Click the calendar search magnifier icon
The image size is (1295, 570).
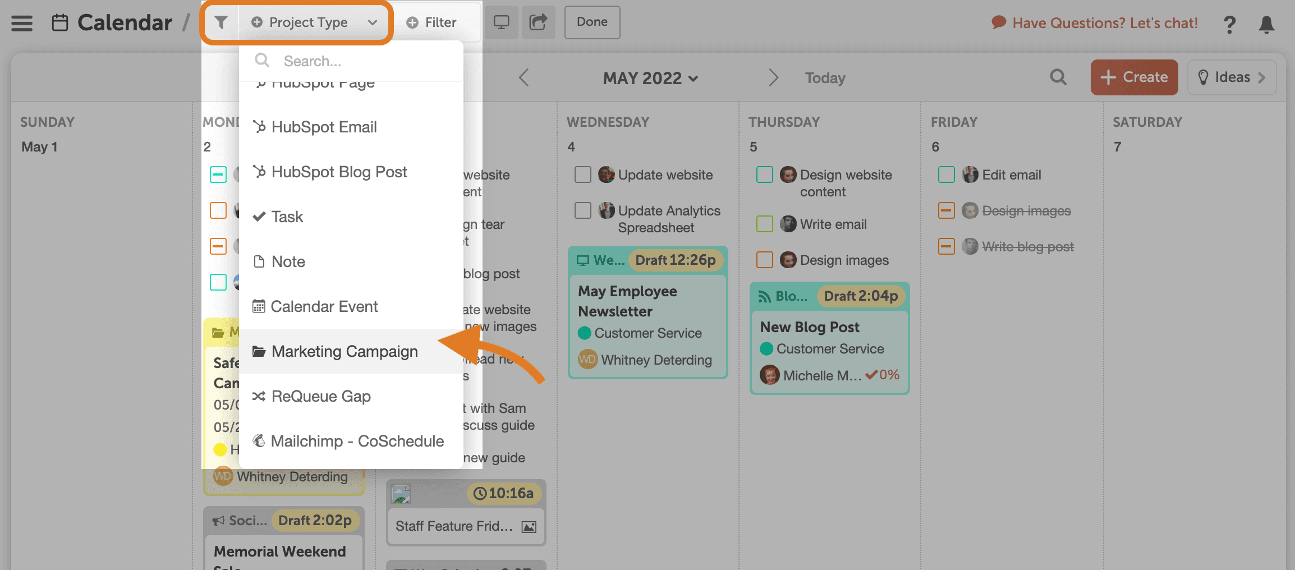(x=1058, y=77)
